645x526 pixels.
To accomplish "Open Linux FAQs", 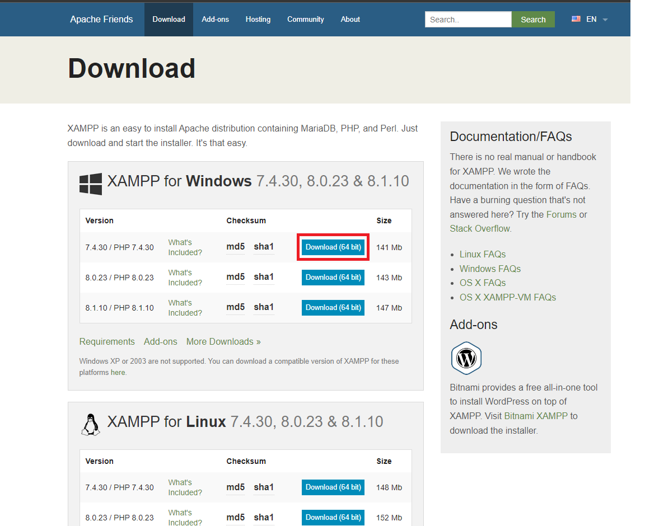I will coord(483,255).
